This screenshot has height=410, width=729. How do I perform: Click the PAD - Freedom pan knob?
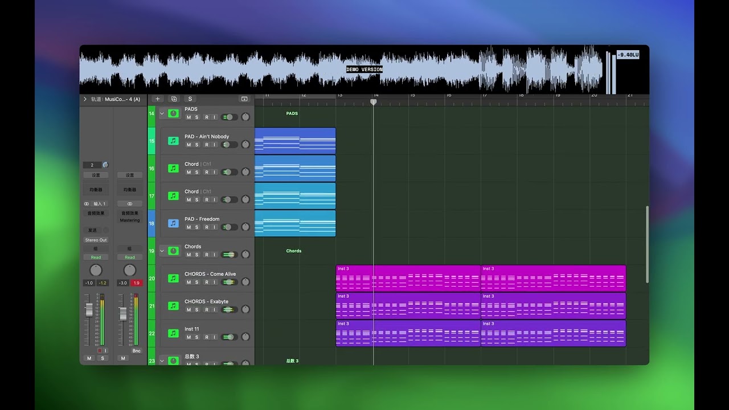tap(245, 227)
